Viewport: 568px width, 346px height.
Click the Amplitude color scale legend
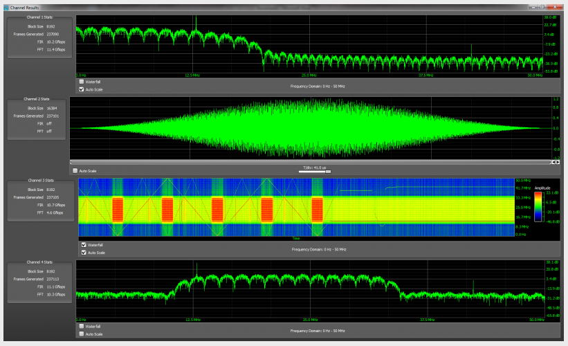[538, 207]
